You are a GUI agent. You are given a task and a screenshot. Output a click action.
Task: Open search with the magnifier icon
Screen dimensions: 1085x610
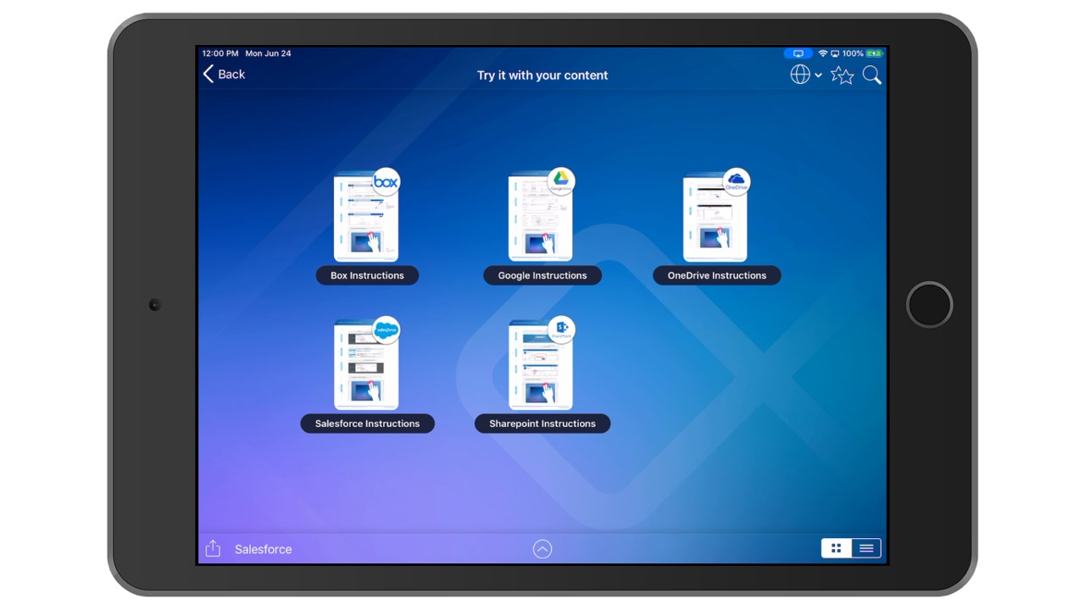[871, 75]
